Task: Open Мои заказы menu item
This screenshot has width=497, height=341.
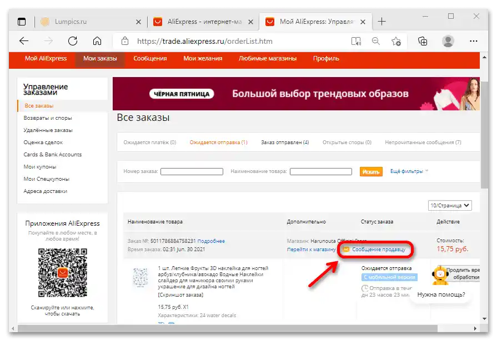Action: click(x=100, y=59)
